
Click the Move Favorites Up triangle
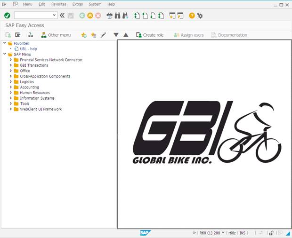pos(126,35)
